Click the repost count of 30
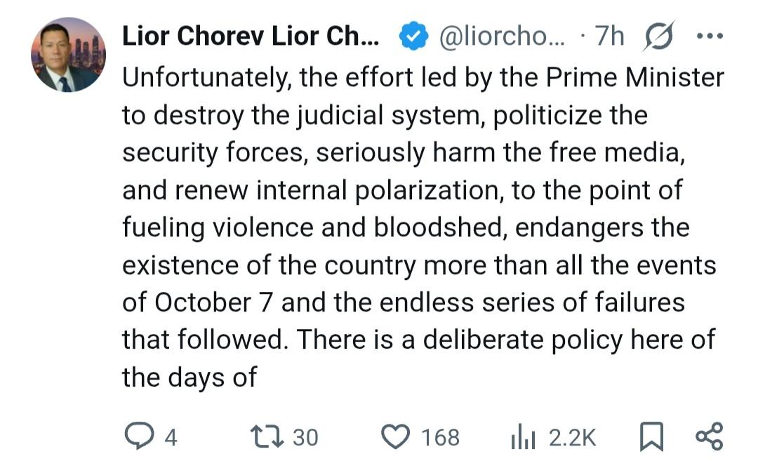The width and height of the screenshot is (758, 461). coord(305,438)
